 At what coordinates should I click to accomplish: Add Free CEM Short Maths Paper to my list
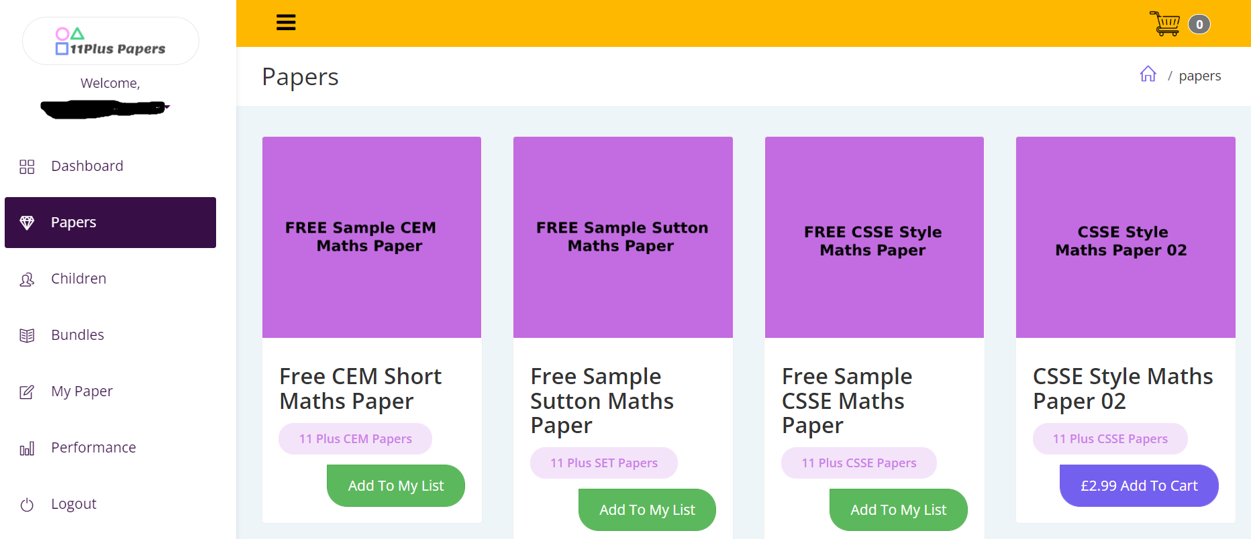coord(395,485)
